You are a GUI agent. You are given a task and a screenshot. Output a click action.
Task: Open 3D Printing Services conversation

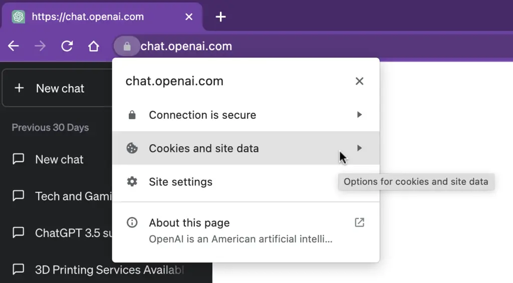98,269
